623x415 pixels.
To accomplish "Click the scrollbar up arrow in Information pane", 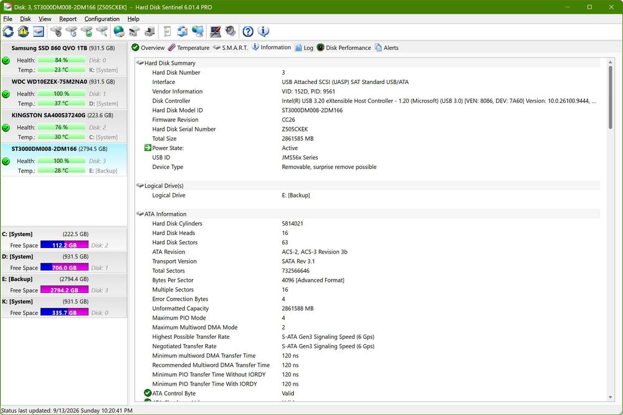I will 611,62.
